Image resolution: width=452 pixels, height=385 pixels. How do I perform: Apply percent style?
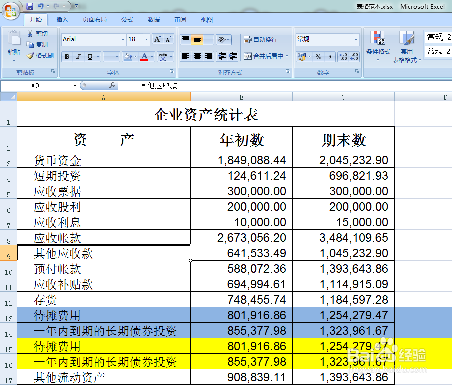click(318, 56)
